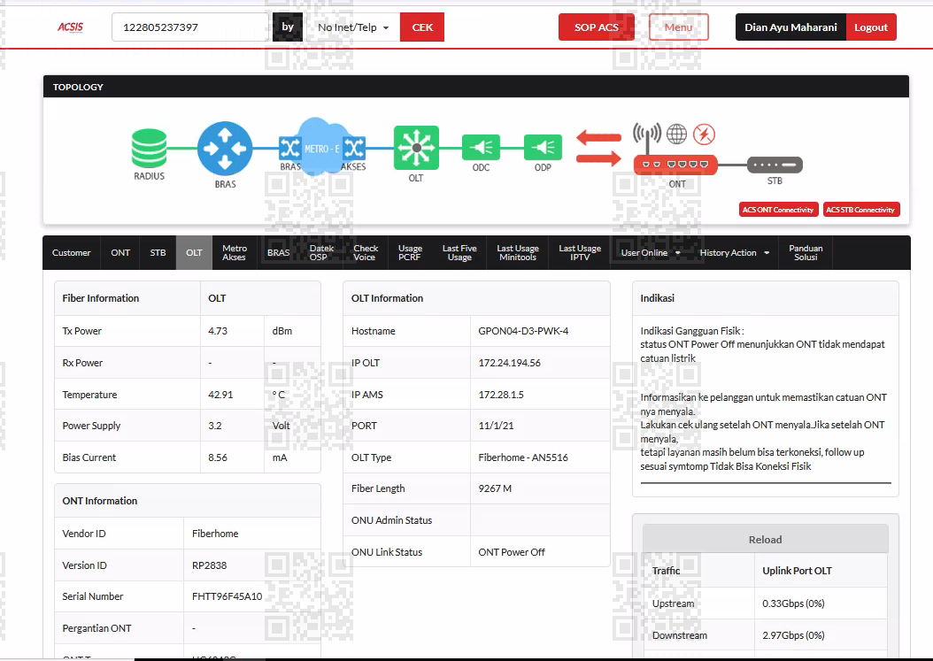Image resolution: width=933 pixels, height=661 pixels.
Task: Click the Reload button
Action: [765, 539]
